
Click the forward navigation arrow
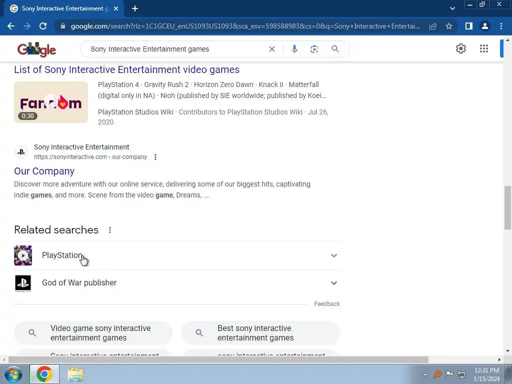point(27,26)
